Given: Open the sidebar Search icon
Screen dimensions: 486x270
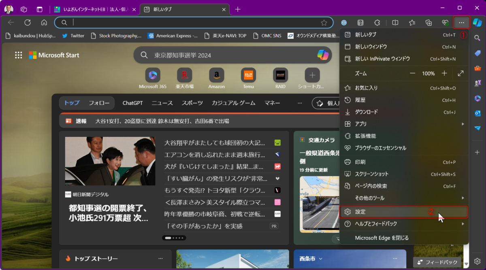Looking at the screenshot, I should (x=477, y=38).
